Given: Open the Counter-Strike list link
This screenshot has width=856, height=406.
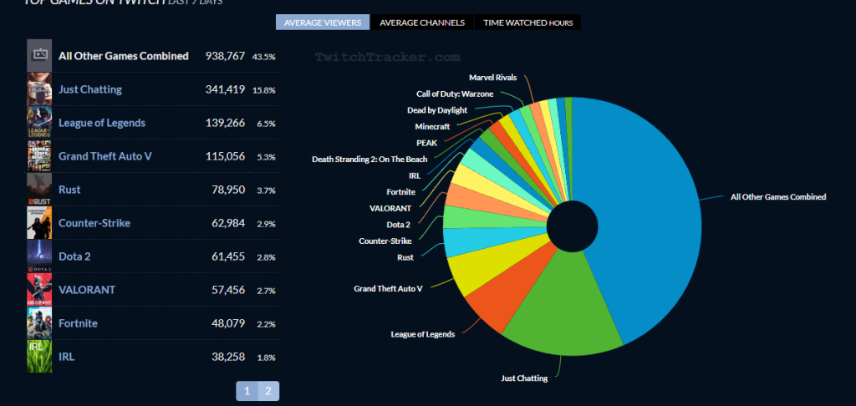Looking at the screenshot, I should (94, 223).
